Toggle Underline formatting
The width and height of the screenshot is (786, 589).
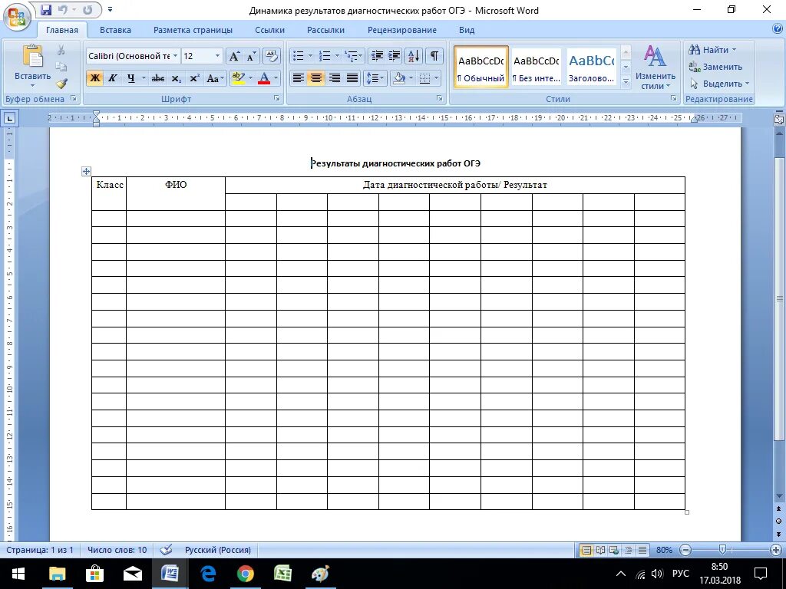[x=130, y=78]
